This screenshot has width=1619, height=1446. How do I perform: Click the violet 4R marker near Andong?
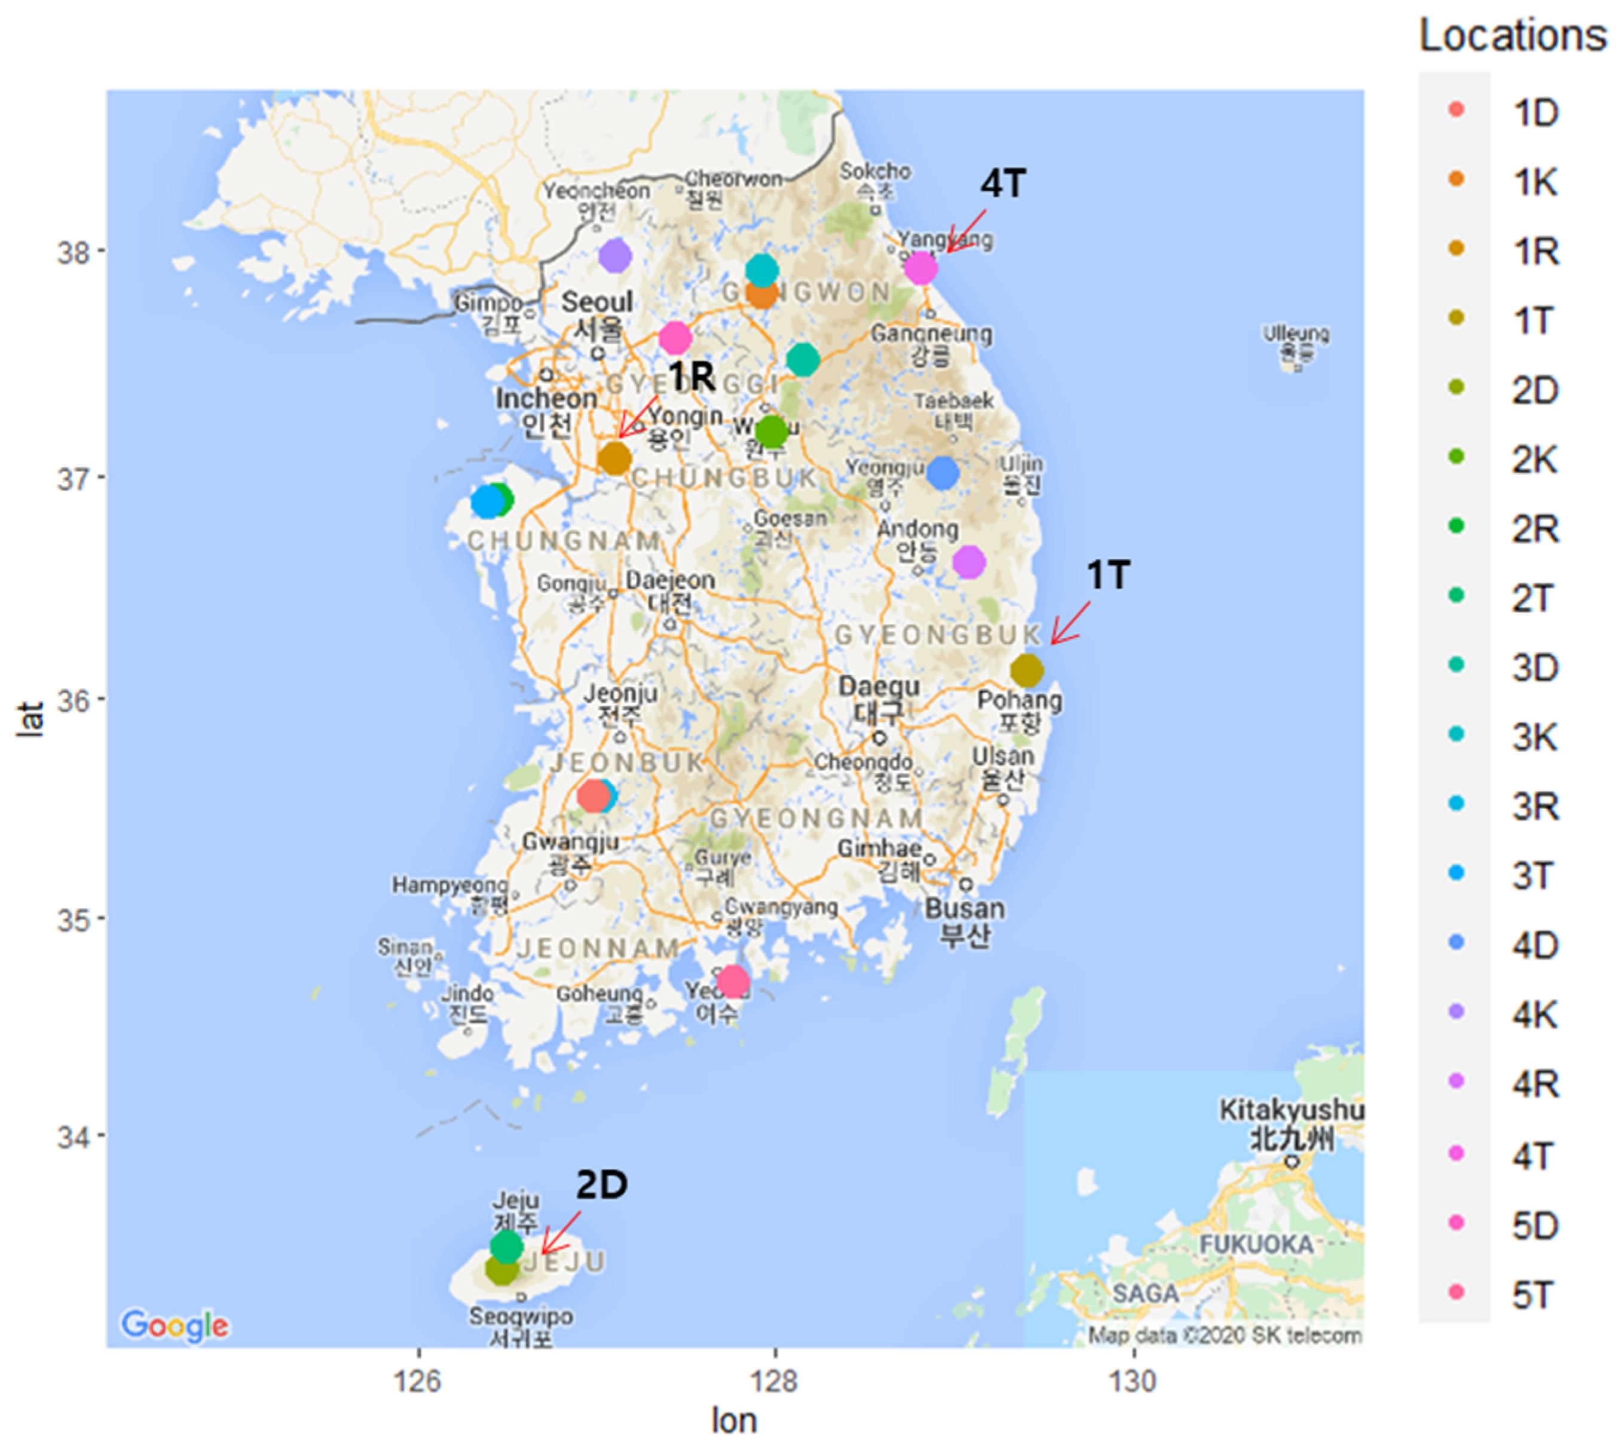[x=969, y=562]
